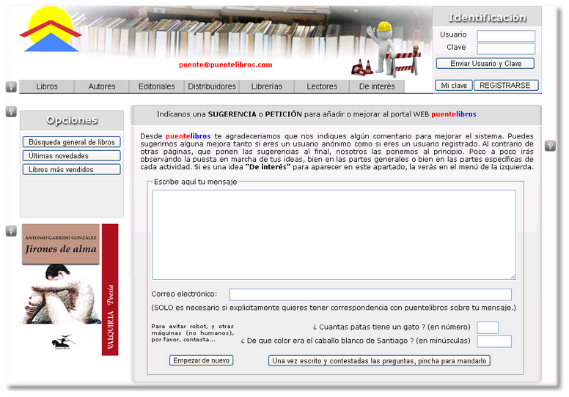Click the Mi clave button
This screenshot has height=397, width=569.
454,86
